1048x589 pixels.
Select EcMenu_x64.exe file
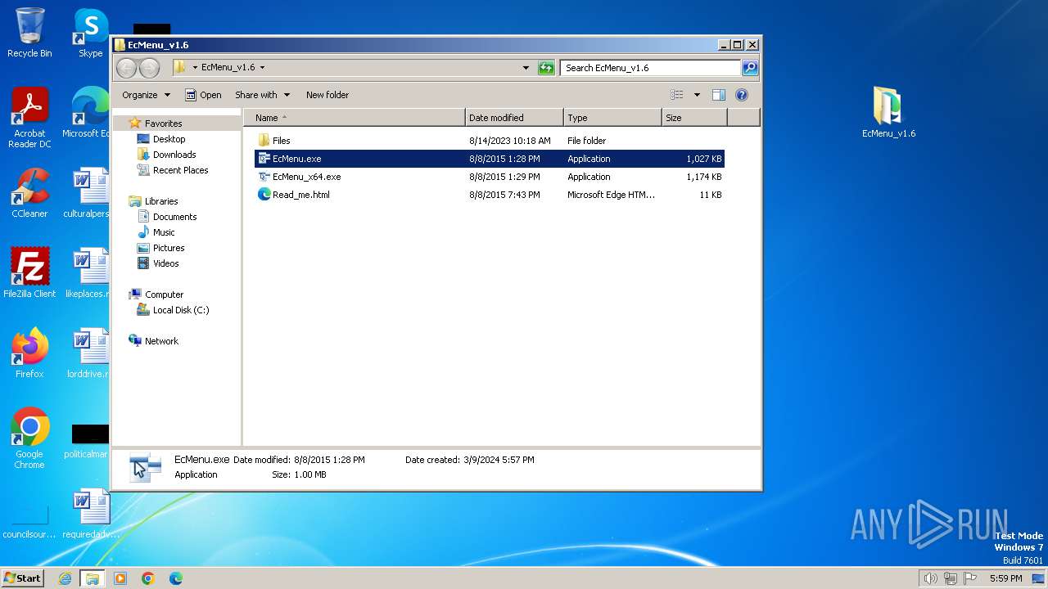[490, 177]
